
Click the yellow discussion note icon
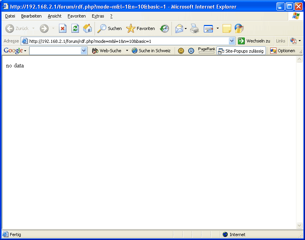[x=227, y=28]
